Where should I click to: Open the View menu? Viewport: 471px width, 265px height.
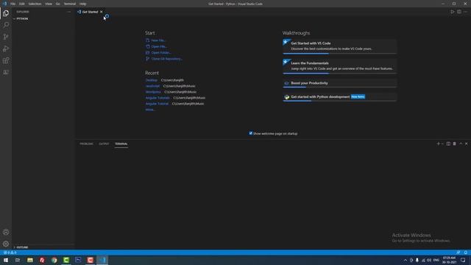pyautogui.click(x=49, y=4)
